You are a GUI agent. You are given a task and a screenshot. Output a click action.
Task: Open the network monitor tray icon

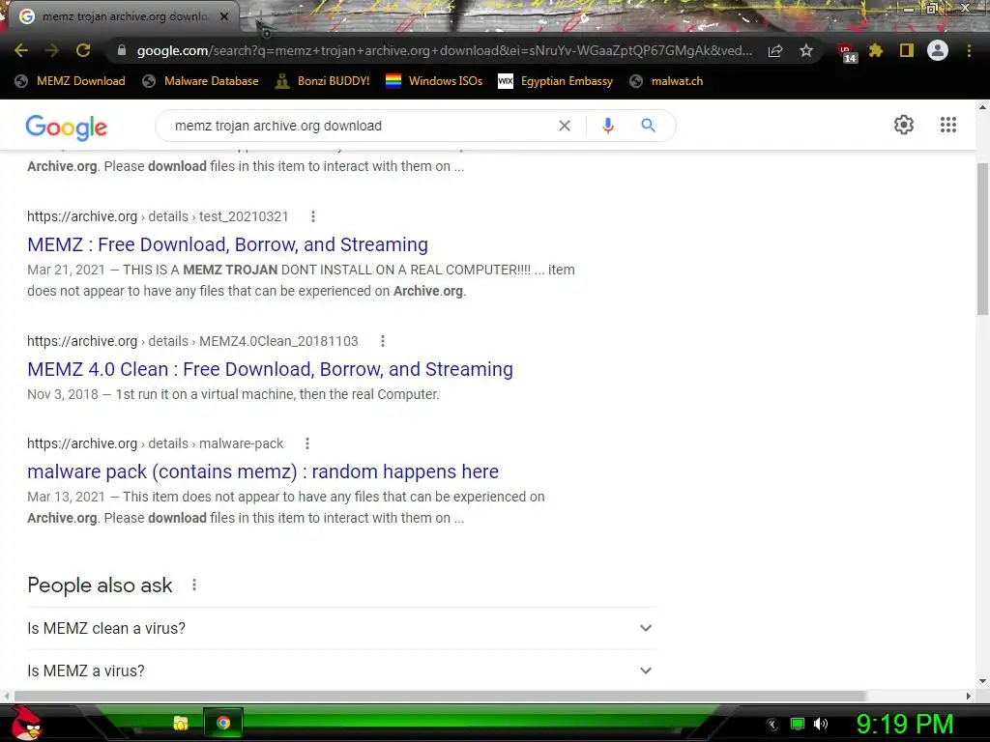tap(798, 724)
